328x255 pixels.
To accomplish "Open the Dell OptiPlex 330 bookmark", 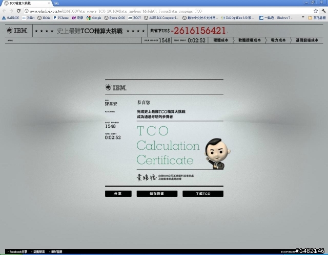I will 238,18.
